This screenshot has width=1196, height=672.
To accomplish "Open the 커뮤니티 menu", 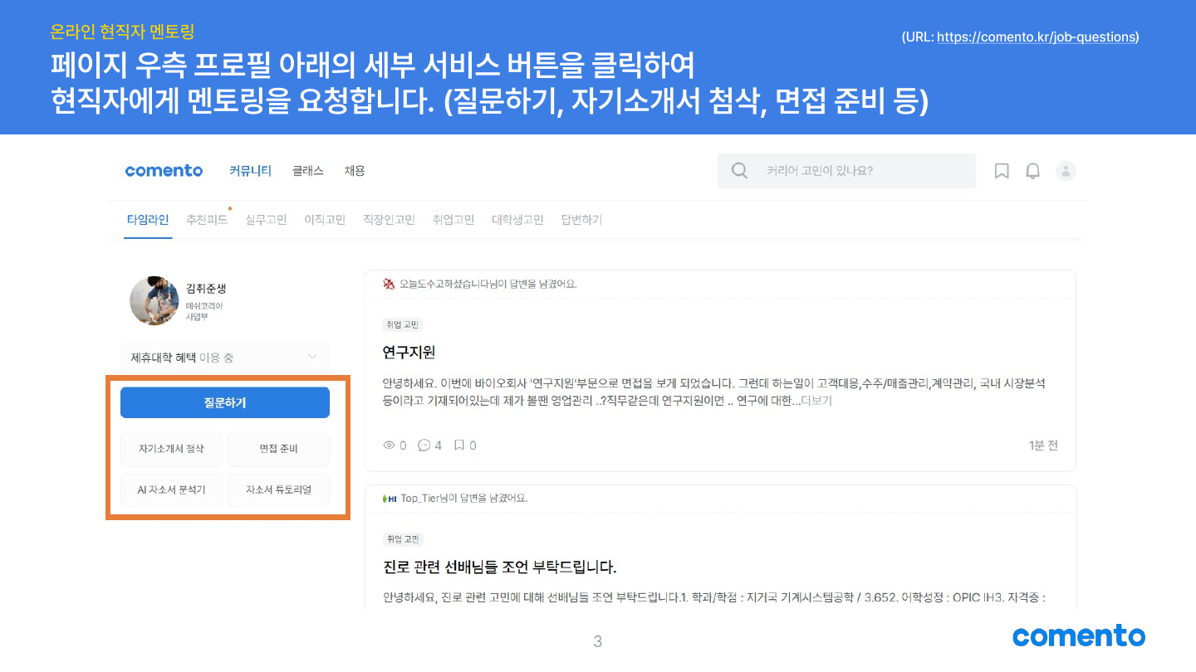I will (x=250, y=171).
